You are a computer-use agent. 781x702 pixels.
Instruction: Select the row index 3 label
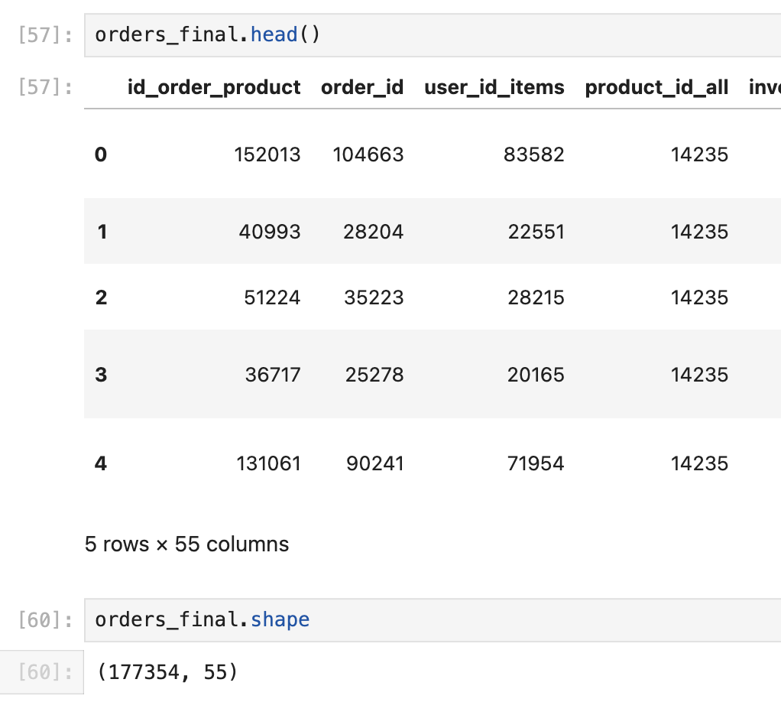point(101,375)
